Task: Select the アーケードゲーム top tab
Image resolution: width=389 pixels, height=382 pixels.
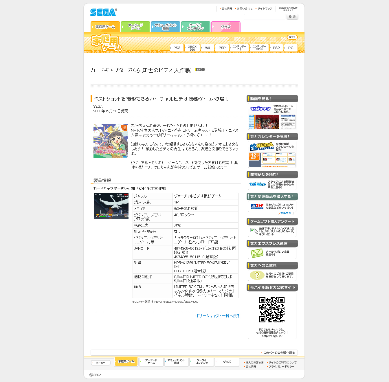Action: (135, 27)
